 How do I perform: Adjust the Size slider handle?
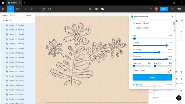[x=134, y=38]
